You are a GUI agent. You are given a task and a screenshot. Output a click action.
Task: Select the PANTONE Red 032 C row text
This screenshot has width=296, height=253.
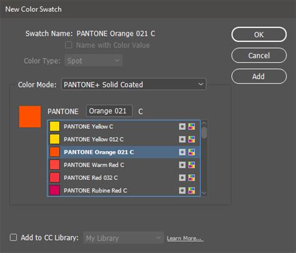coord(91,178)
